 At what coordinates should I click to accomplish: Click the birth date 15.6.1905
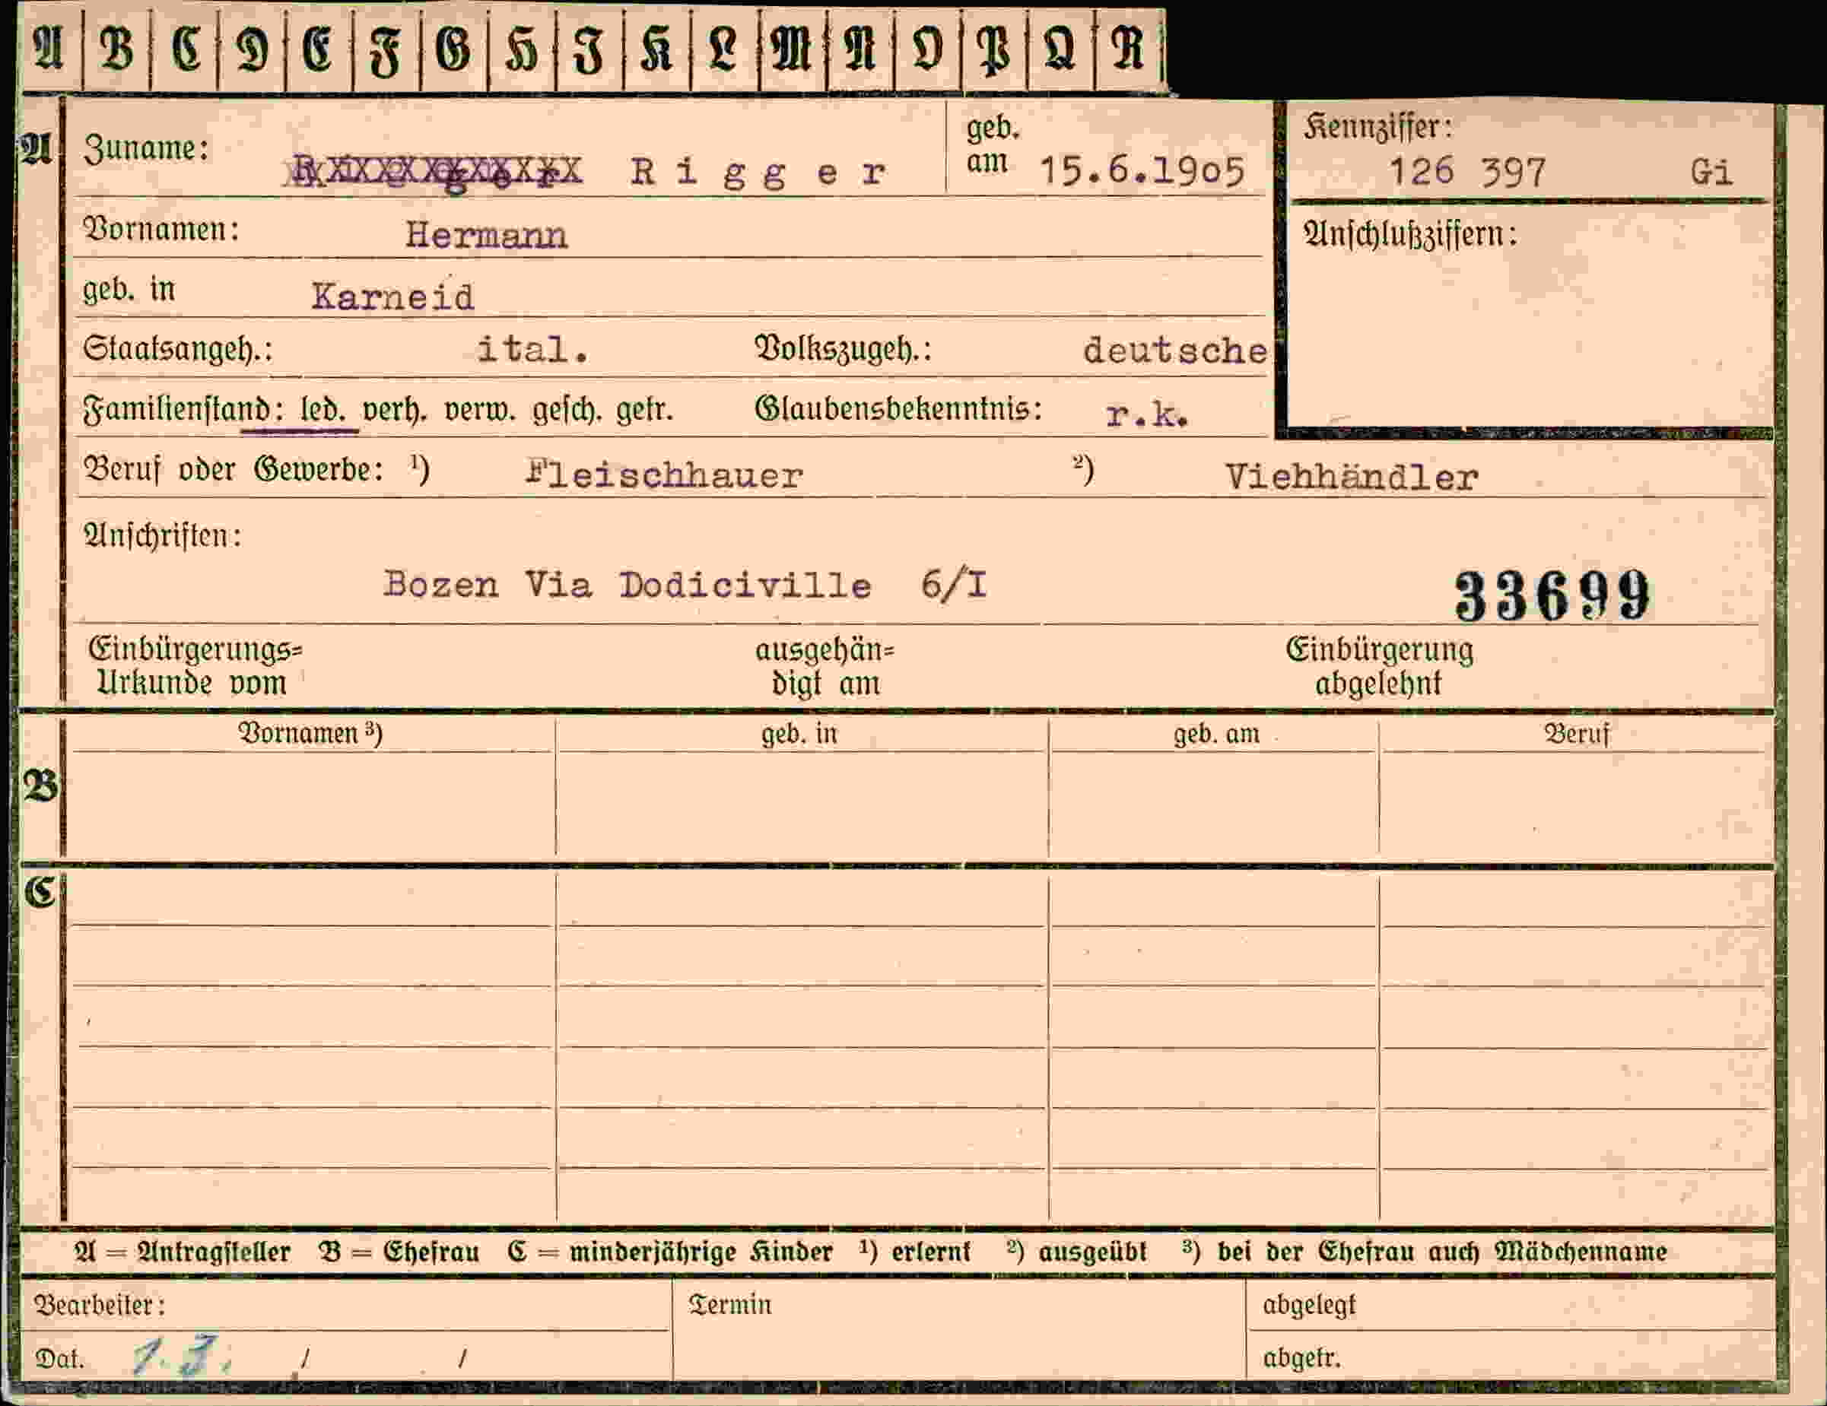pos(1142,171)
